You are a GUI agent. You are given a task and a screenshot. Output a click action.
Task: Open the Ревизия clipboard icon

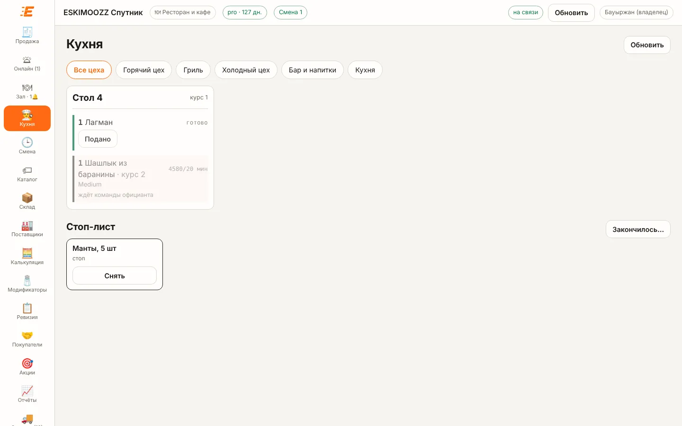[27, 308]
